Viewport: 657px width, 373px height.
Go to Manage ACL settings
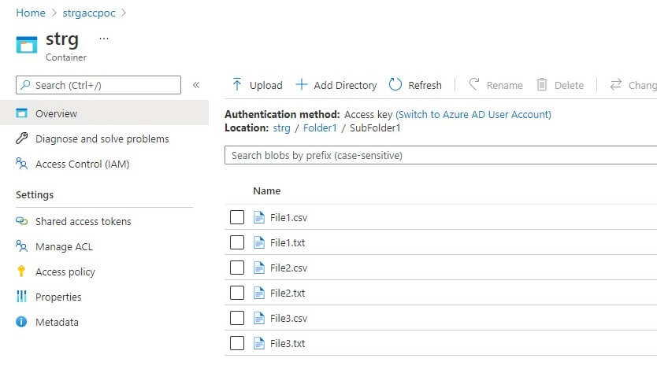[64, 247]
